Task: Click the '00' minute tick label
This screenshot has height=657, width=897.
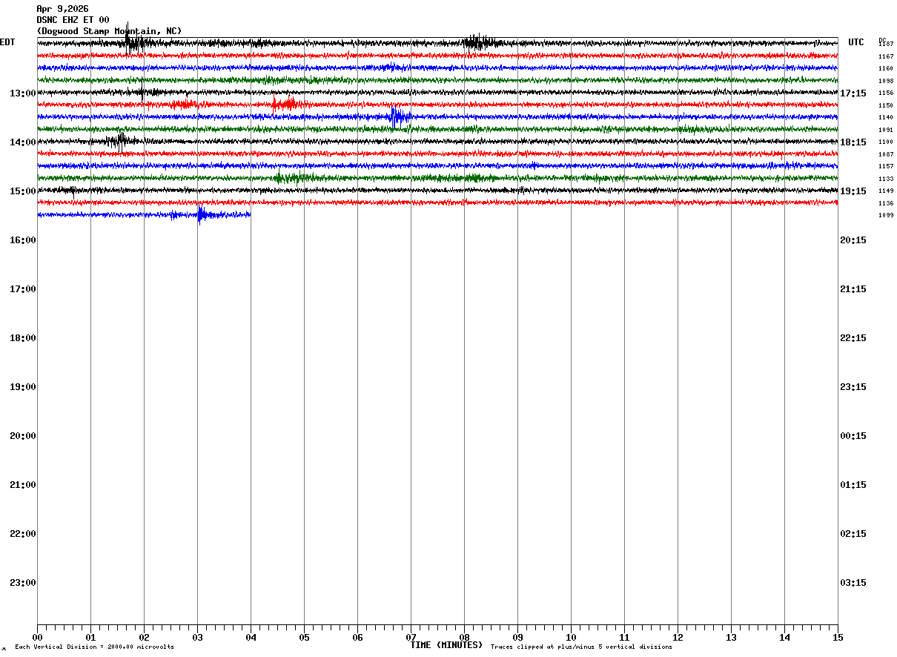Action: point(37,637)
